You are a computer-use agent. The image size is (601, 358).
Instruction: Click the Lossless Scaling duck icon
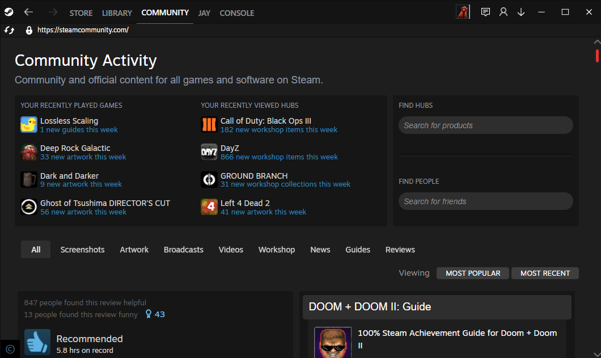pyautogui.click(x=29, y=125)
